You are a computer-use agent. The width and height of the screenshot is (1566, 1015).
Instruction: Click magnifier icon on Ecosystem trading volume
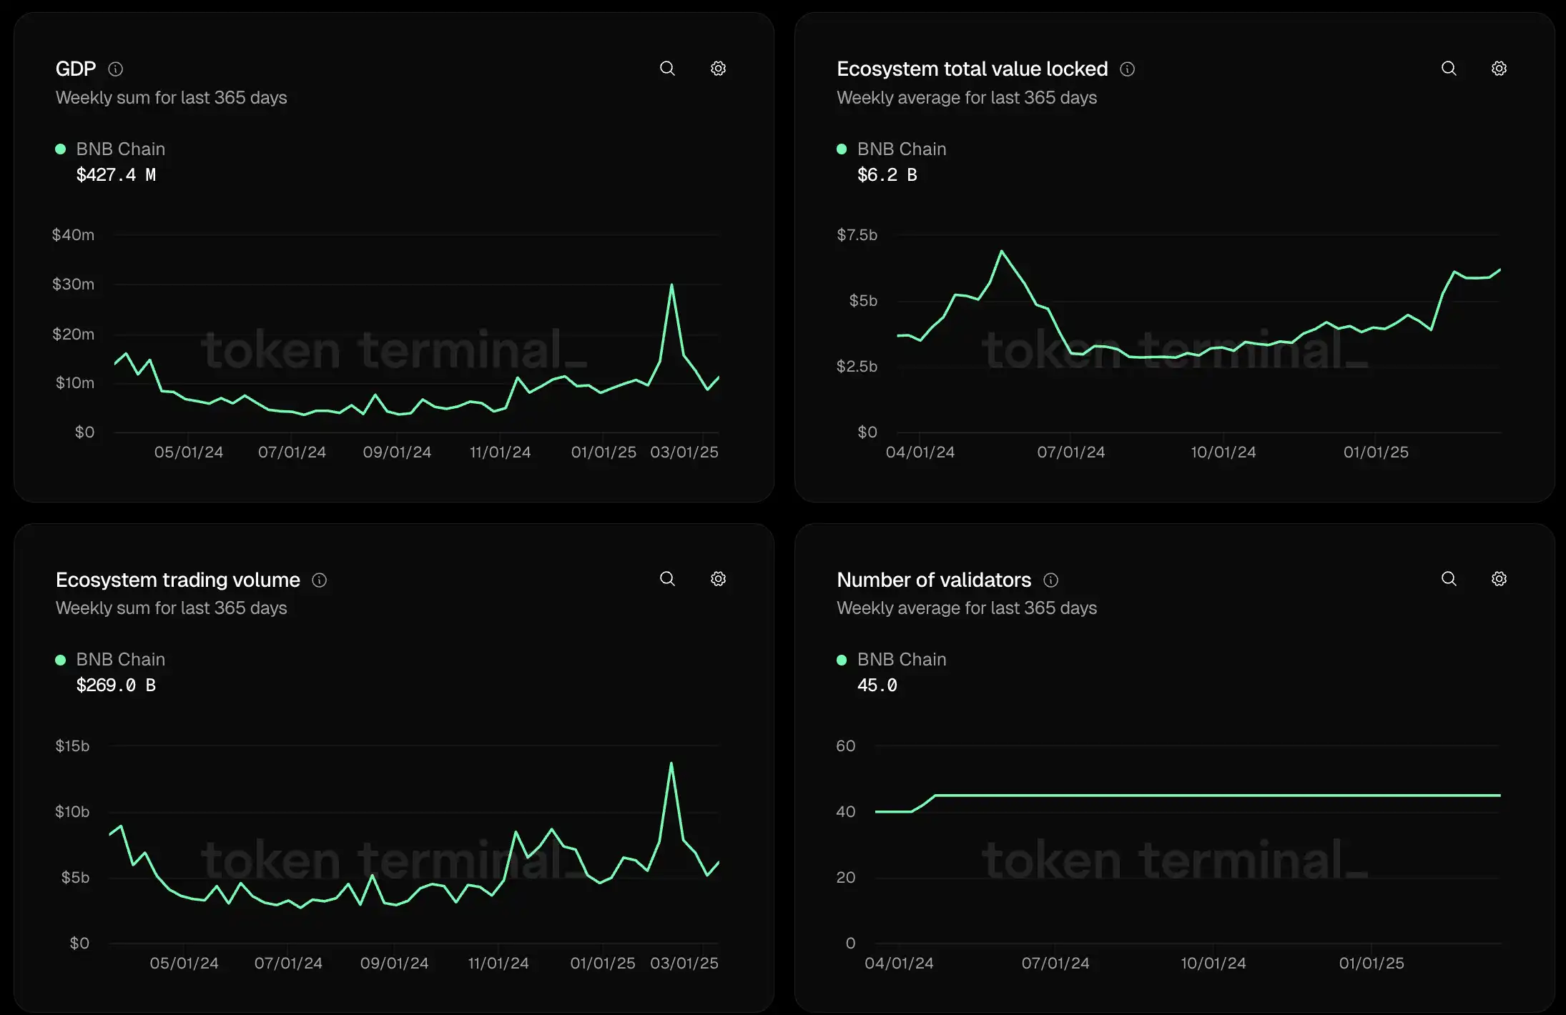(x=667, y=579)
